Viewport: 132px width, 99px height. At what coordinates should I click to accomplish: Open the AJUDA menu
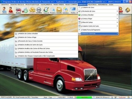pos(111,4)
